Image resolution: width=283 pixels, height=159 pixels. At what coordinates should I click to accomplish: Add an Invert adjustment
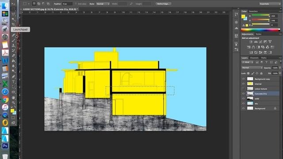251,52
